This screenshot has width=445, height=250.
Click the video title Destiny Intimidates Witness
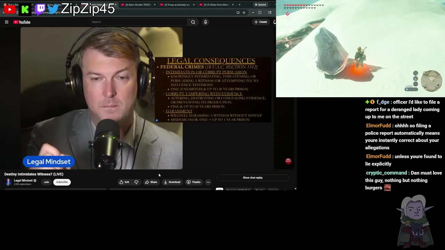34,174
